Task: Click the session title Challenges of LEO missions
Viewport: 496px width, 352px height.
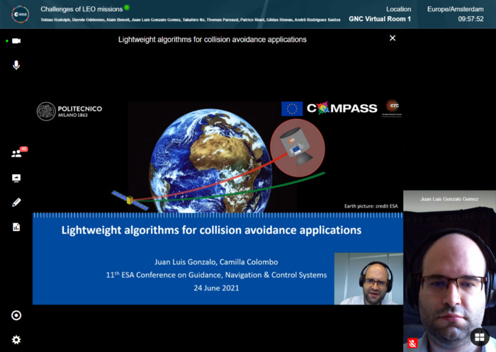Action: [x=81, y=9]
